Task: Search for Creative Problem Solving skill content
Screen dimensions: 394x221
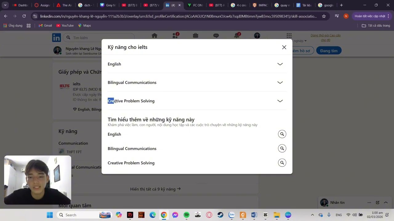Action: (x=282, y=163)
